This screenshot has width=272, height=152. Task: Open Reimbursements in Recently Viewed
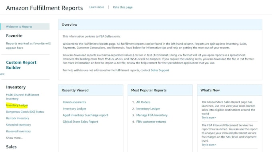tap(74, 102)
